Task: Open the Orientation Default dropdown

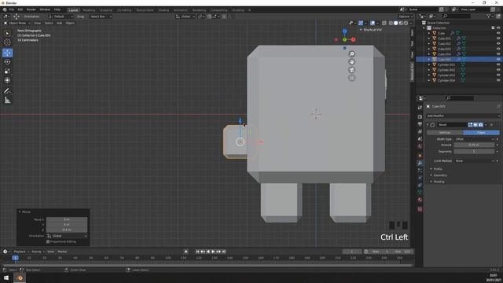Action: (61, 17)
